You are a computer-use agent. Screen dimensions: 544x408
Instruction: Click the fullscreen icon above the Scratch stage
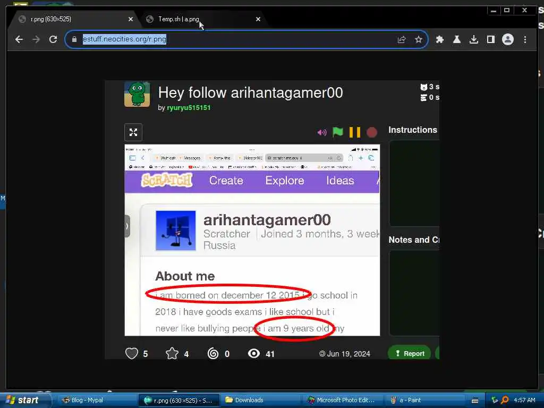coord(133,132)
